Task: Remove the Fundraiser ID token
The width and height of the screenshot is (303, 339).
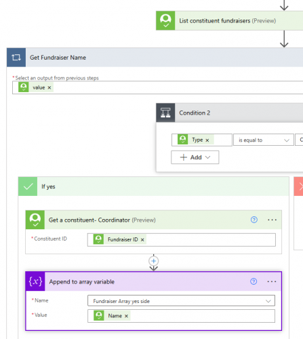Action: 142,240
